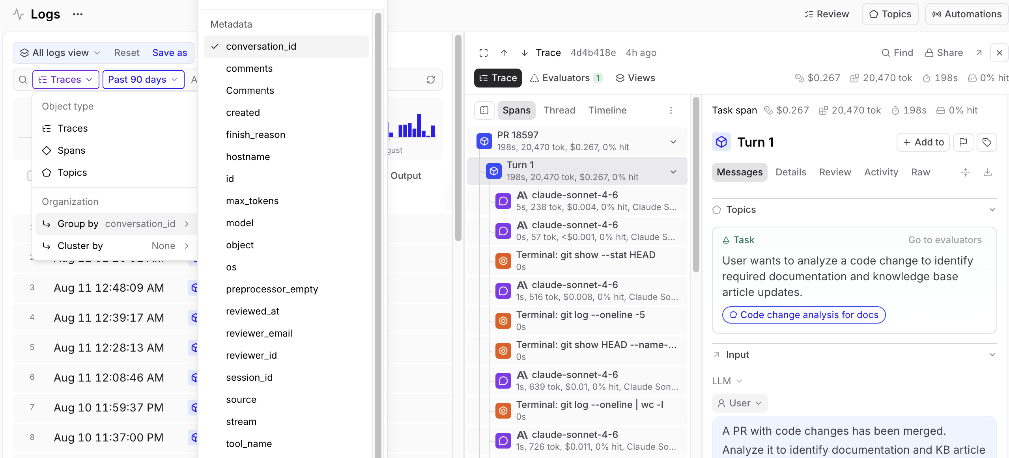1009x458 pixels.
Task: Follow the Go to evaluators link
Action: [945, 240]
